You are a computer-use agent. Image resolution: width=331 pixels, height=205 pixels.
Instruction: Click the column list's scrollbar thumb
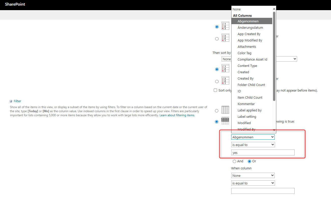pyautogui.click(x=274, y=56)
